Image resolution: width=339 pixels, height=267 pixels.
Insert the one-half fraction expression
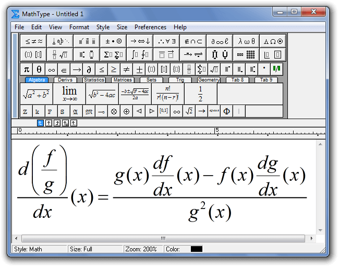200,94
